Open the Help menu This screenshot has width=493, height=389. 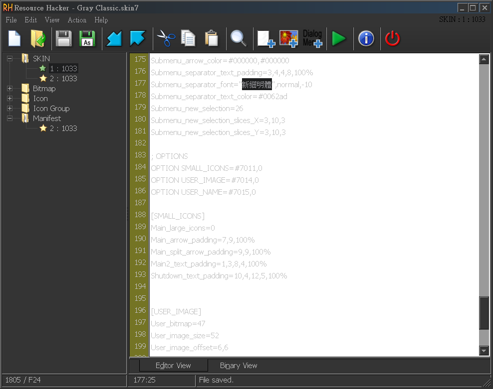101,20
